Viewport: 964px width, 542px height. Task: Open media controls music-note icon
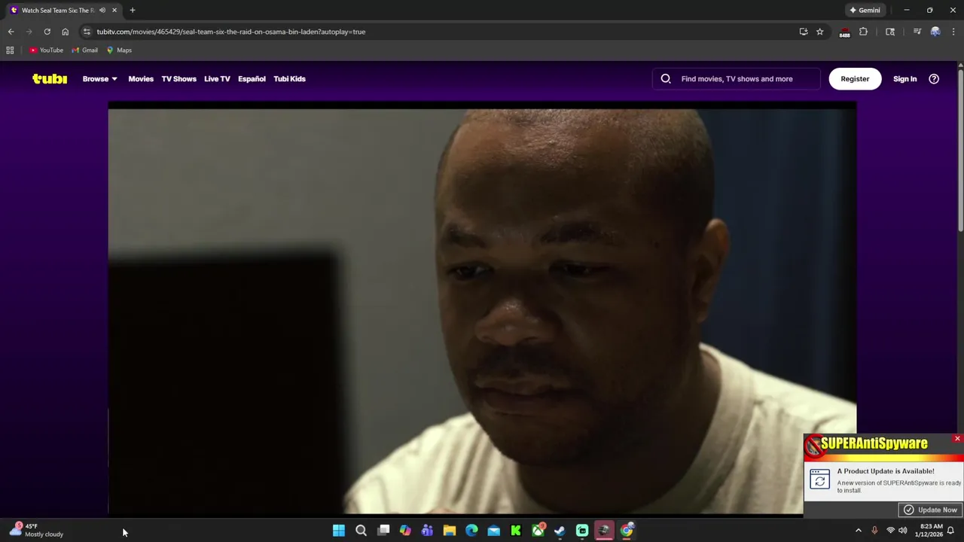click(917, 32)
